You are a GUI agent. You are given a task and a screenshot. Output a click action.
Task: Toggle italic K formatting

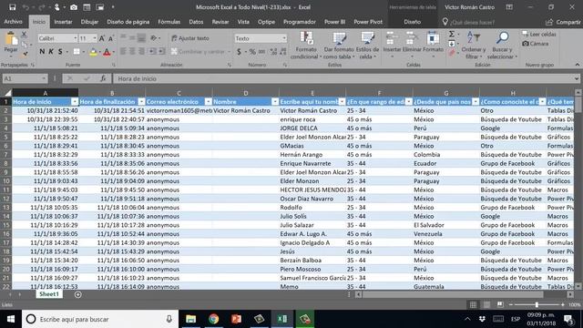[x=51, y=52]
